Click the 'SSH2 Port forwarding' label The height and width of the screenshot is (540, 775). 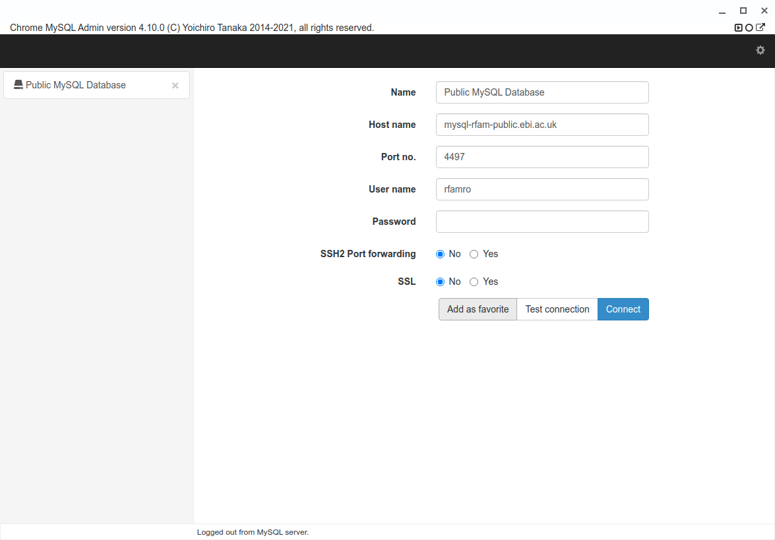[x=368, y=254]
